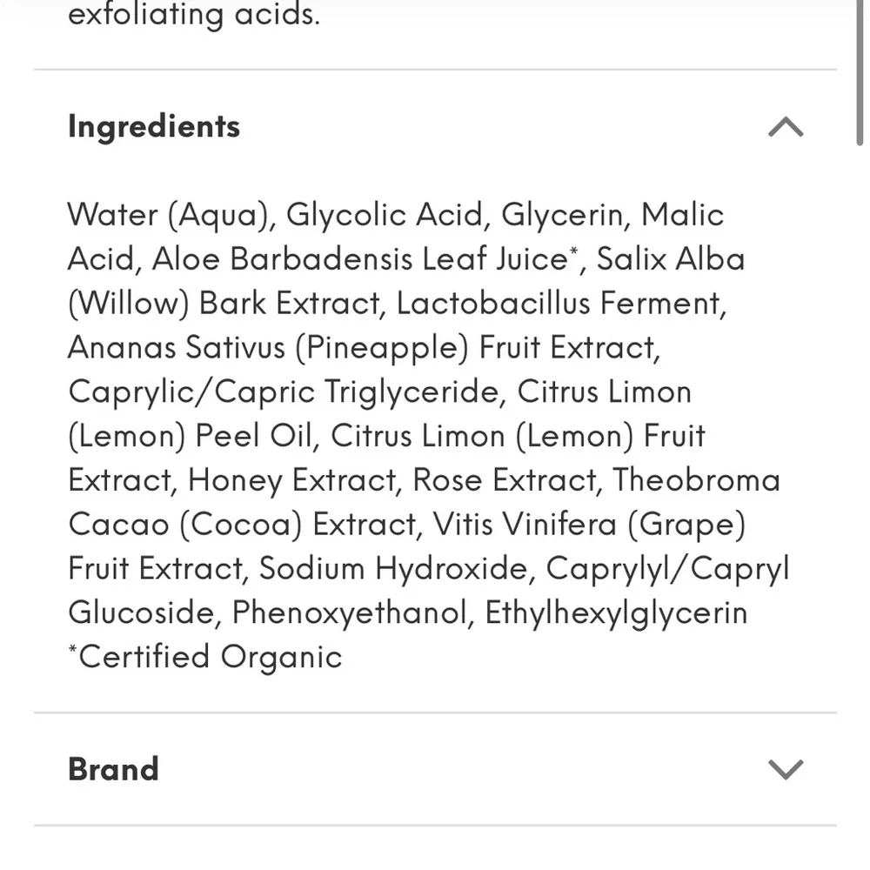The width and height of the screenshot is (870, 870).
Task: Click the '*Certified Organic' footnote
Action: pyautogui.click(x=205, y=657)
